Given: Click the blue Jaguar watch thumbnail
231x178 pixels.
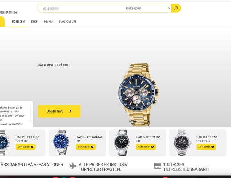Looking at the screenshot, I should click(61, 142).
